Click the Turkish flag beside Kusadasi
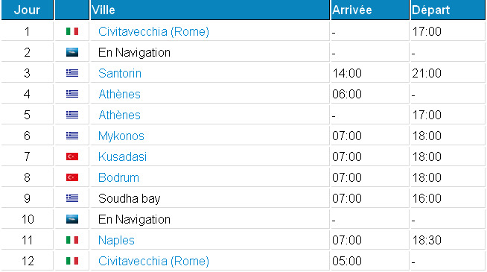 [72, 156]
